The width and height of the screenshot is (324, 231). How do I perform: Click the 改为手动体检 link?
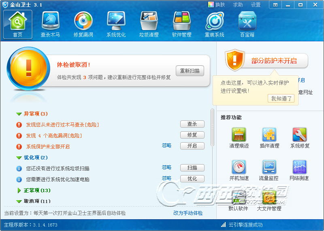[188, 213]
